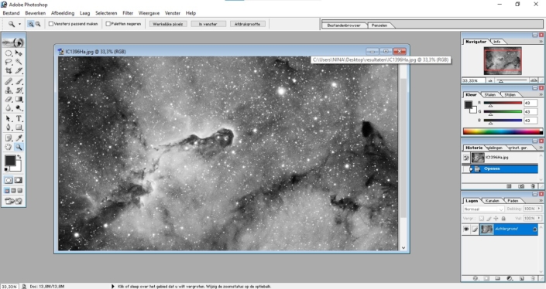
Task: Open the Filter menu
Action: pyautogui.click(x=128, y=13)
